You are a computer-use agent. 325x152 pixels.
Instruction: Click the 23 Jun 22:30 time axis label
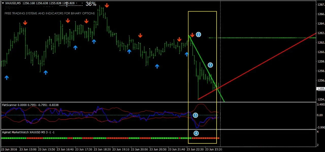pos(195,149)
